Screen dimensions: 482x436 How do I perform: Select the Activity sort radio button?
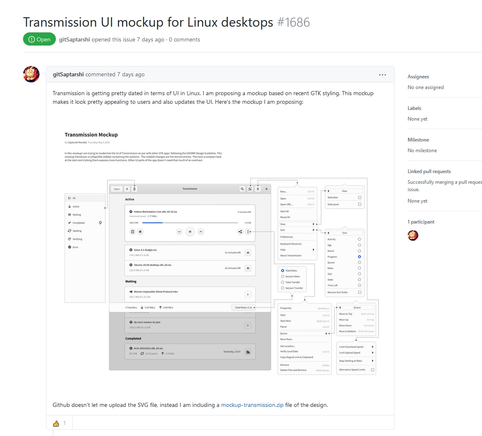tap(360, 239)
